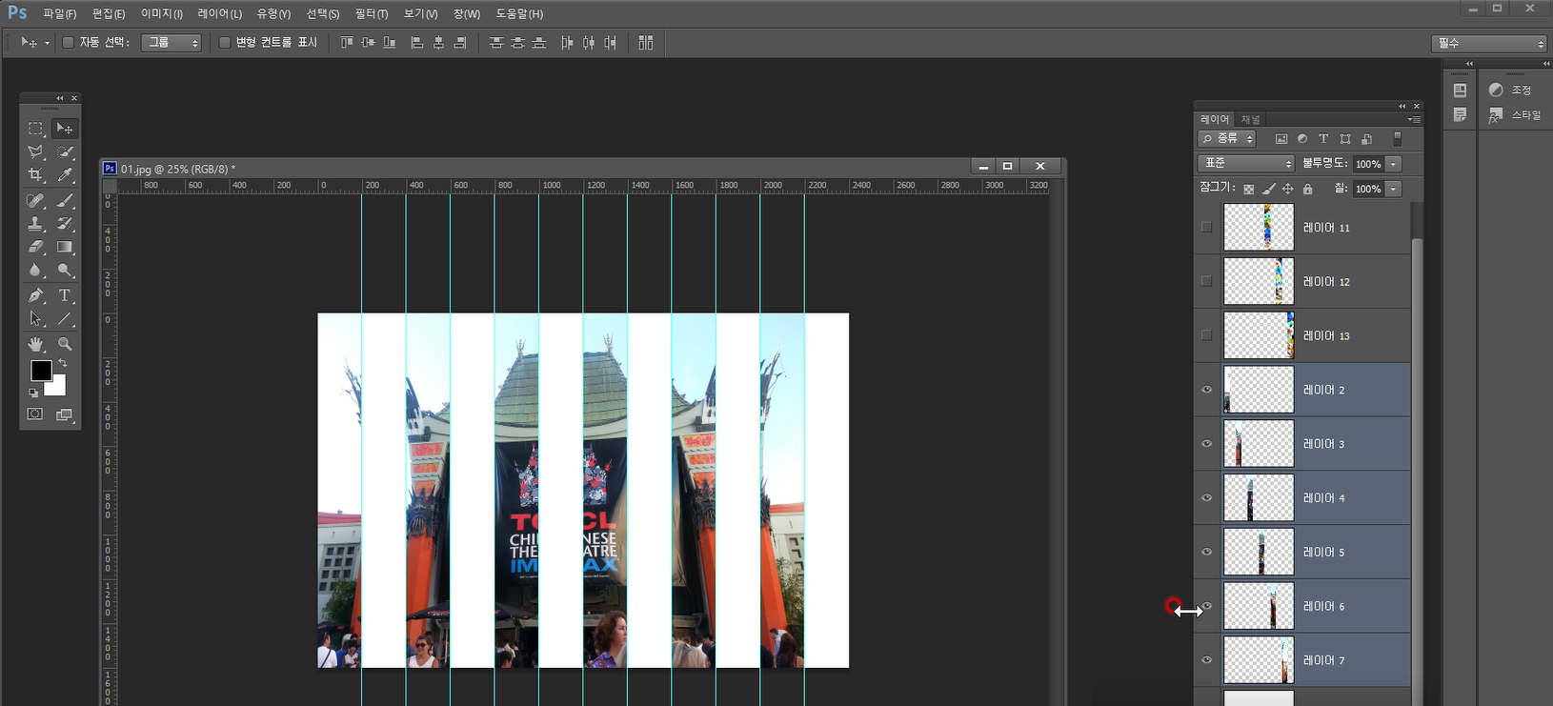Select the Crop tool

35,175
